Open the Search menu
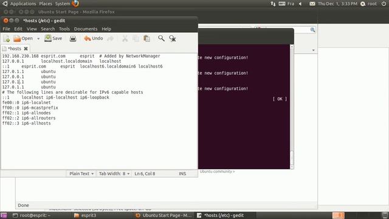The height and width of the screenshot is (219, 389). pos(47,29)
